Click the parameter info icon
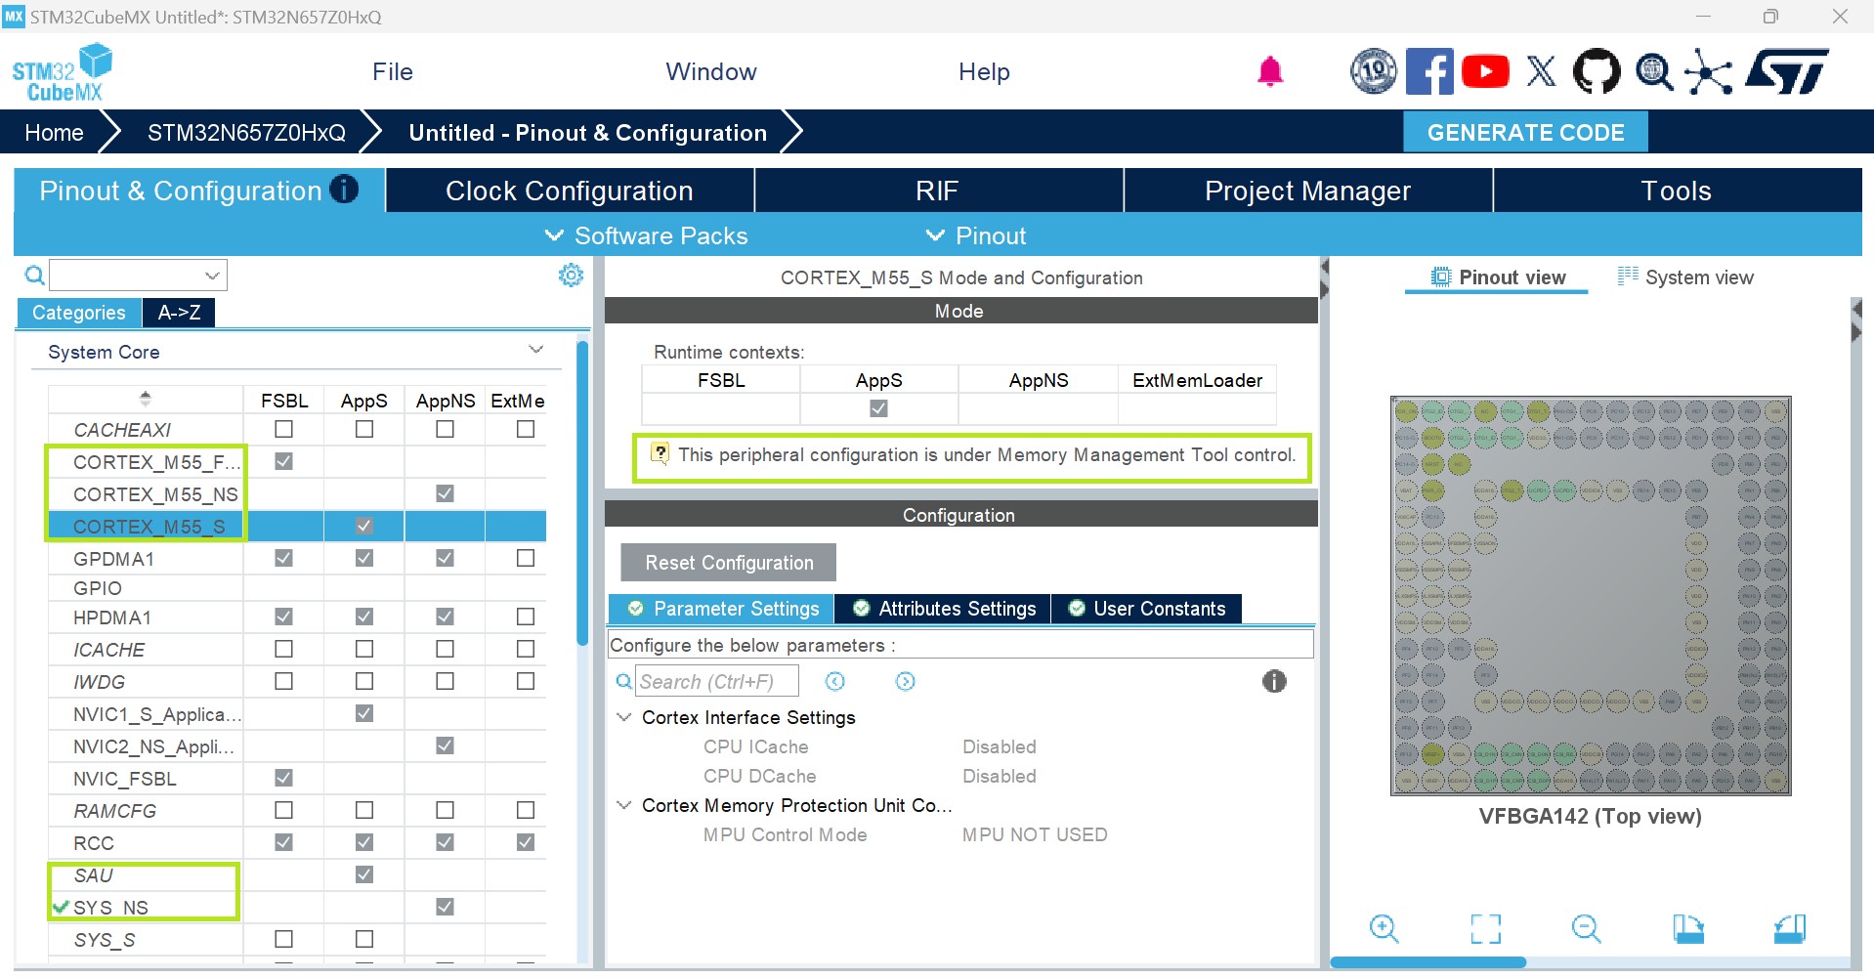 [x=1274, y=681]
